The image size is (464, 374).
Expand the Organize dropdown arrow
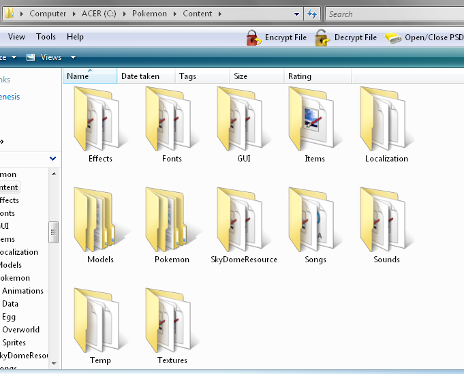pyautogui.click(x=14, y=57)
